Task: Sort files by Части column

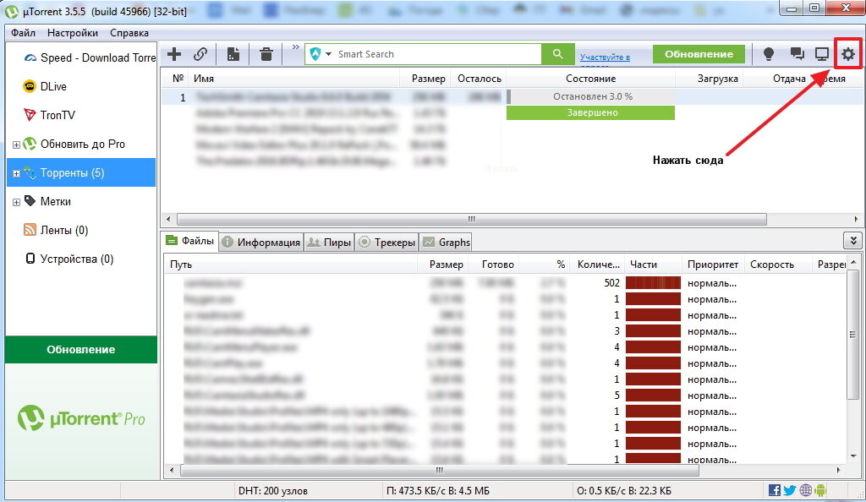Action: [x=653, y=265]
